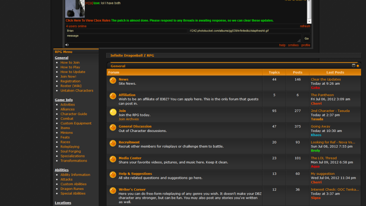Click the Help & Suggestions dragon ball icon
The height and width of the screenshot is (206, 366).
113,175
